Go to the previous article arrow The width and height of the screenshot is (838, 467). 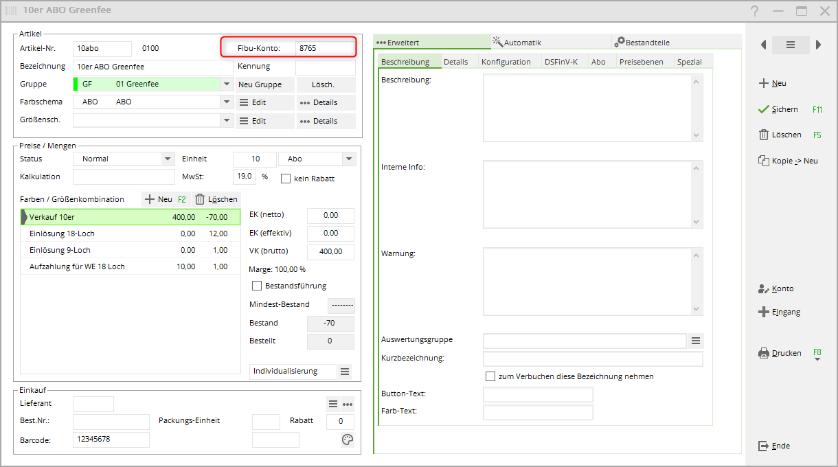click(763, 45)
